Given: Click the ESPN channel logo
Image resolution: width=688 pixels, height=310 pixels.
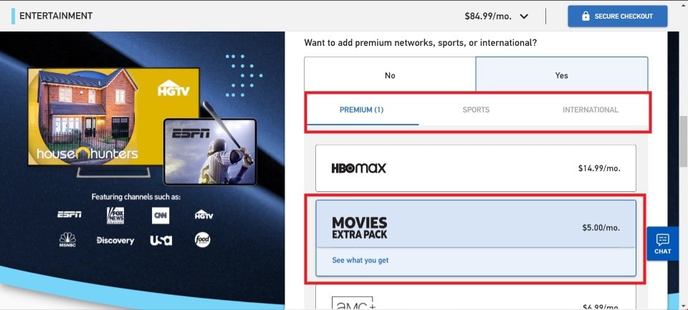Looking at the screenshot, I should (x=70, y=215).
